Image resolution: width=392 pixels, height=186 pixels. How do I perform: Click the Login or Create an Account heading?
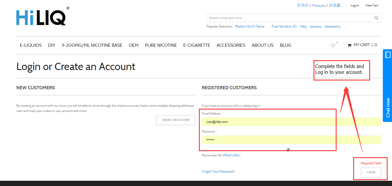coord(76,67)
